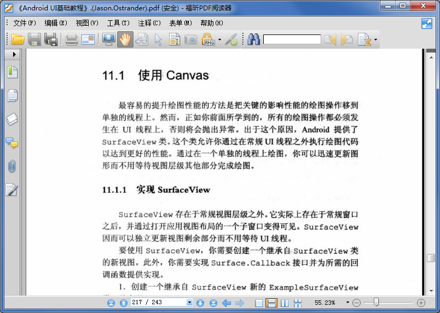440x313 pixels.
Task: Go to the next page button
Action: [x=200, y=303]
